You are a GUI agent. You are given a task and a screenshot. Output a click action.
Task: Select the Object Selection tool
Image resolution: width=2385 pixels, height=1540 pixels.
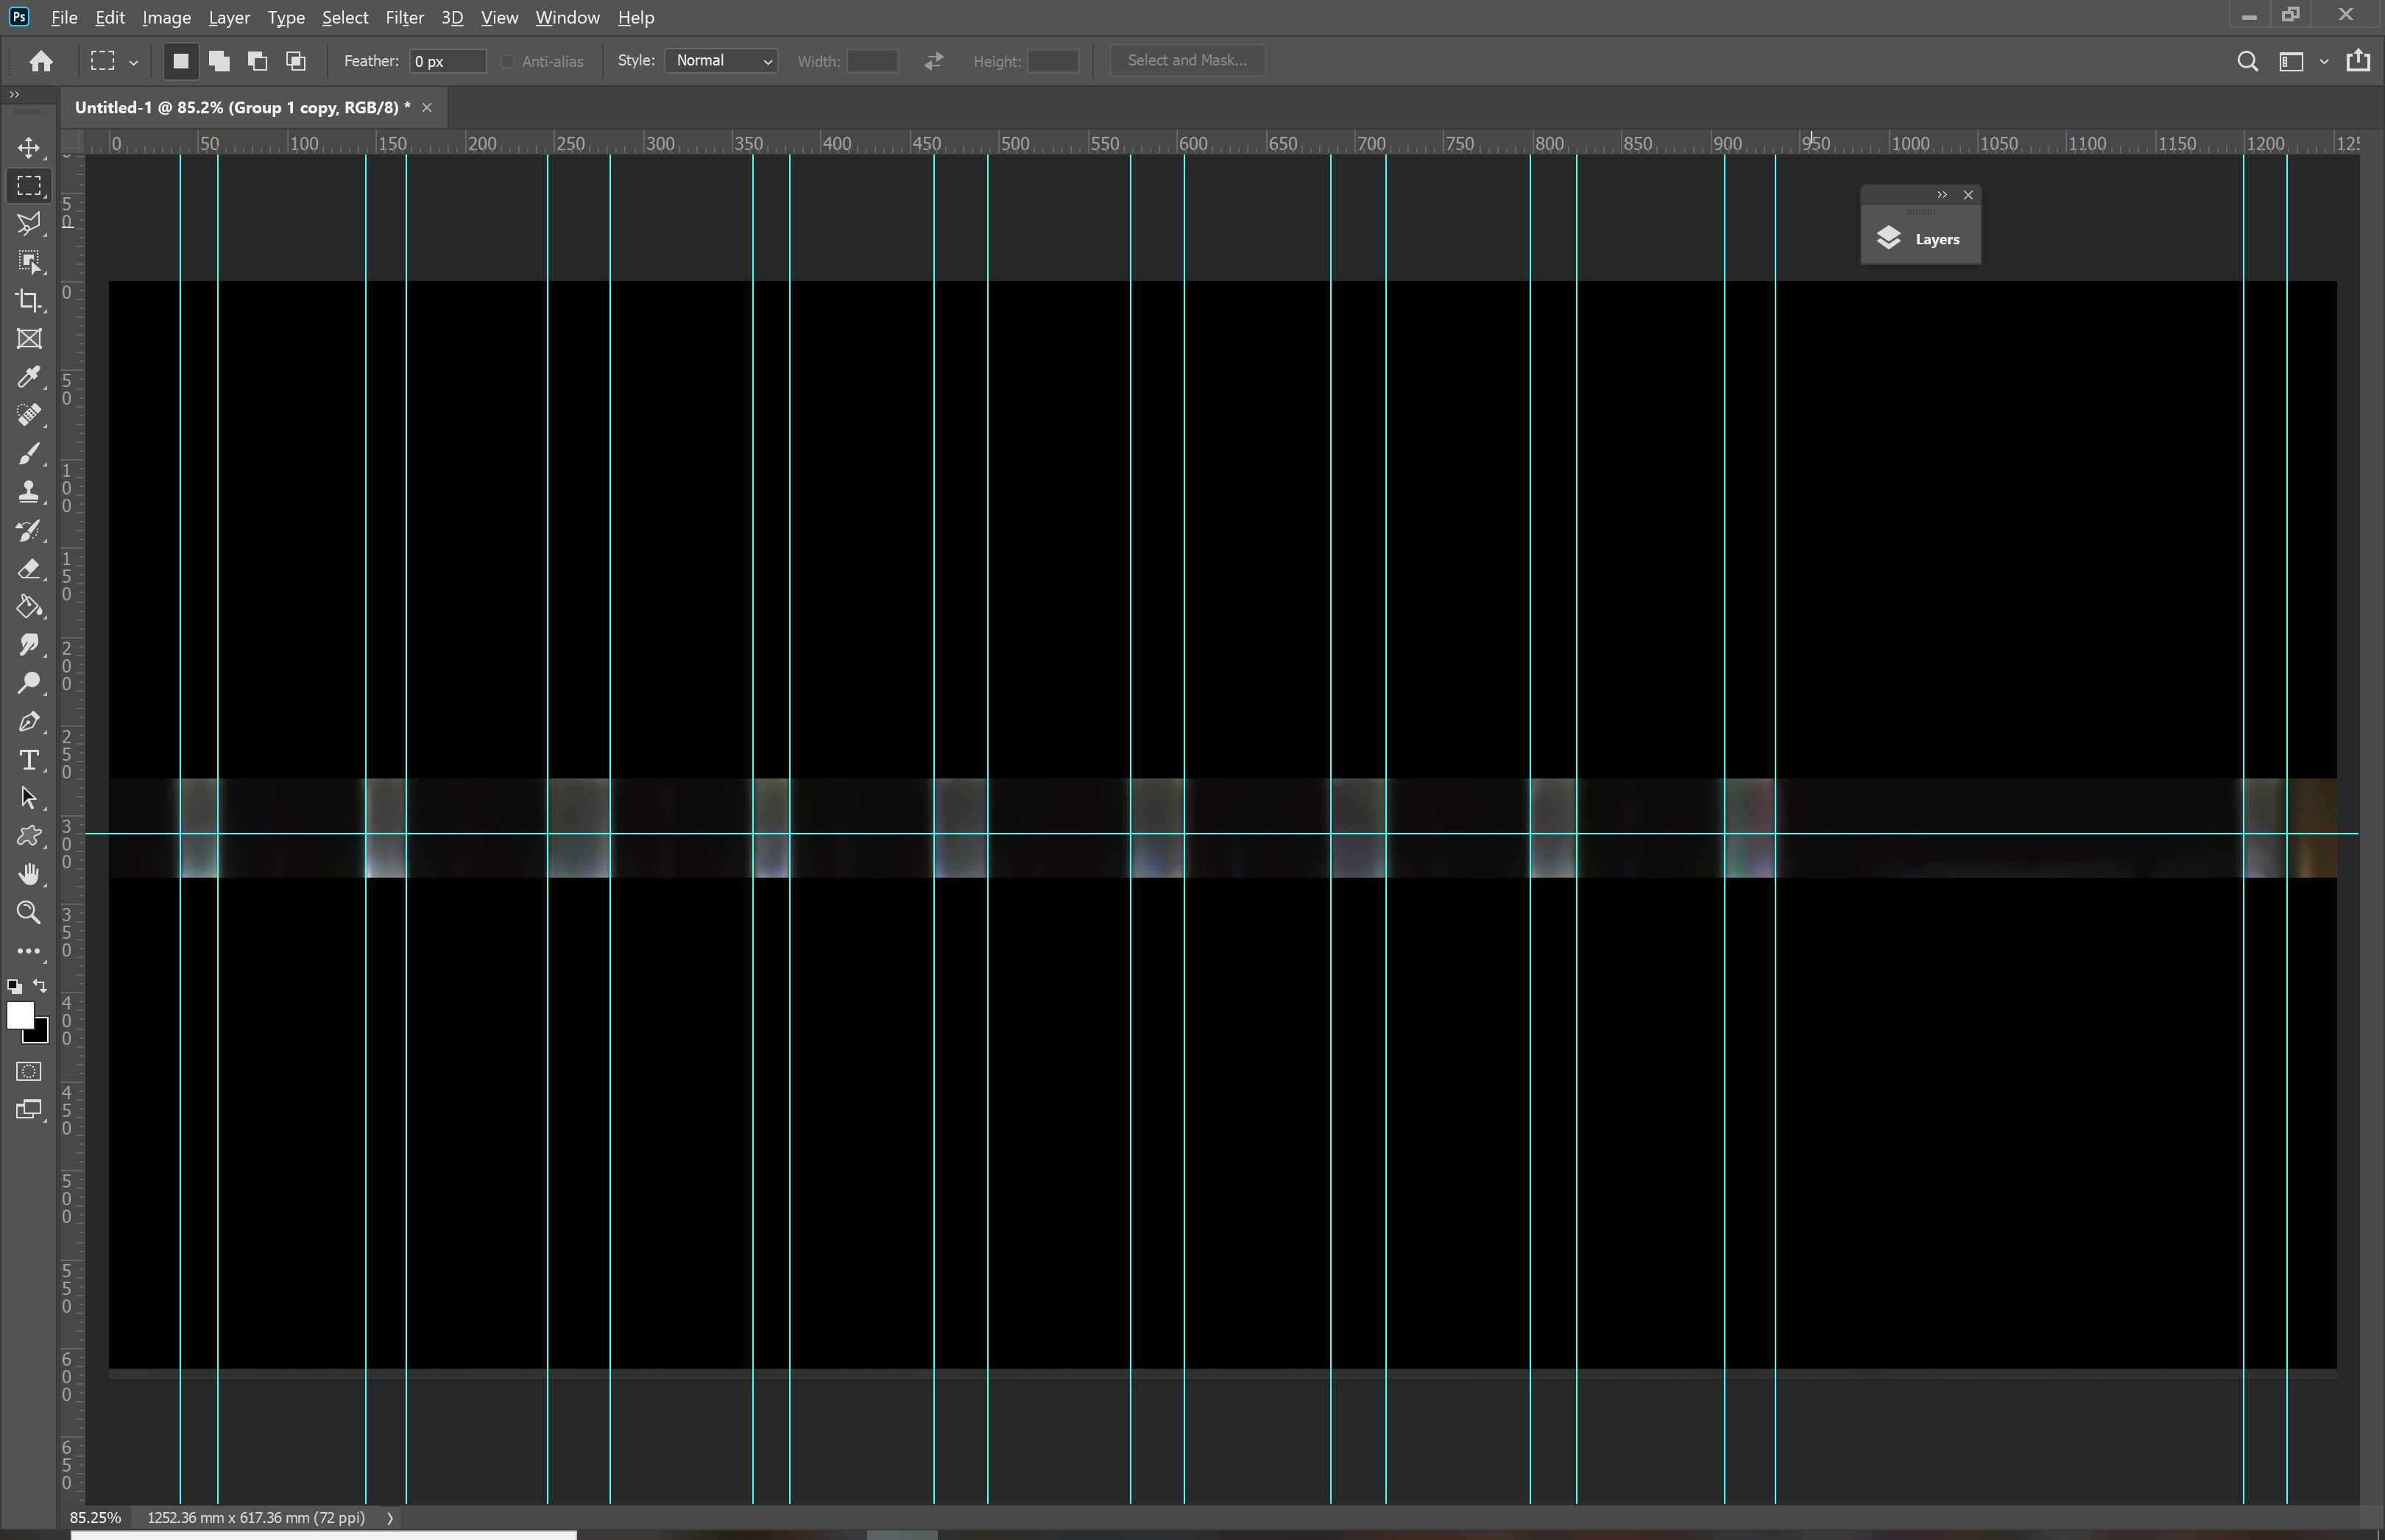(x=29, y=262)
